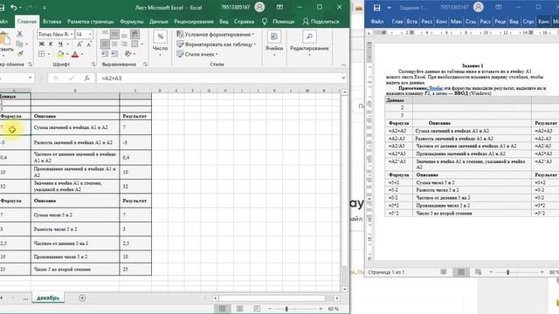Open the Разметка страницы tab in Excel
Viewport: 559px width, 314px height.
(91, 21)
